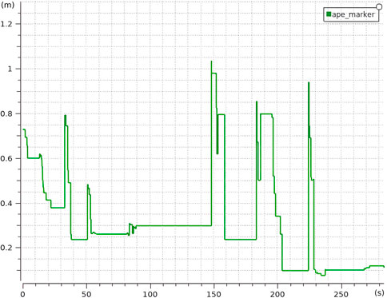Click the y-axis tick label 0.2
This screenshot has width=387, height=298.
[x=6, y=248]
